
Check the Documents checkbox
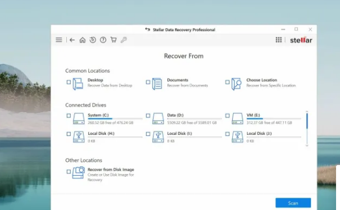[148, 82]
